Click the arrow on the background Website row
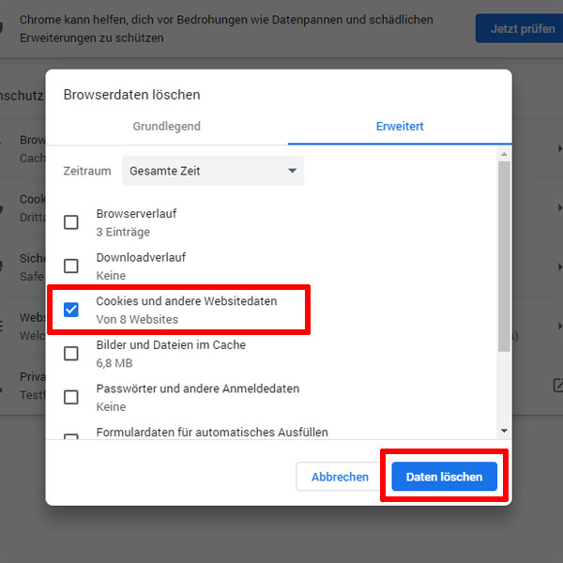The width and height of the screenshot is (563, 563). [x=560, y=327]
